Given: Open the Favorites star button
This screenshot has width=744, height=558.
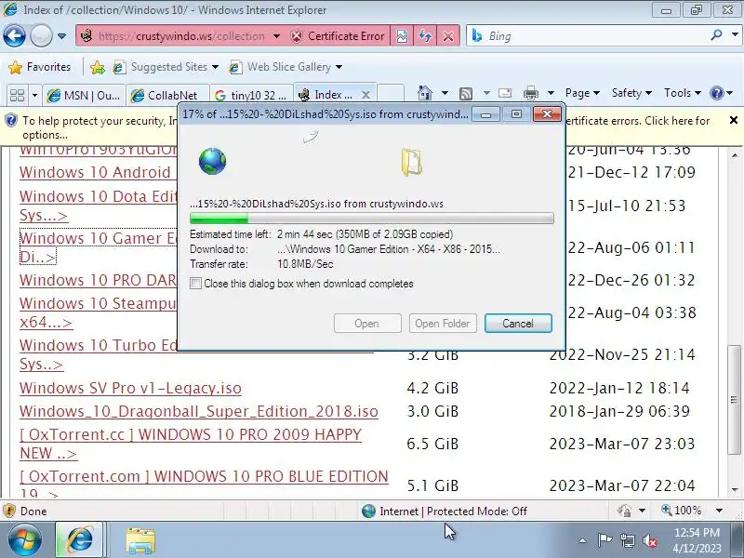Looking at the screenshot, I should (40, 67).
